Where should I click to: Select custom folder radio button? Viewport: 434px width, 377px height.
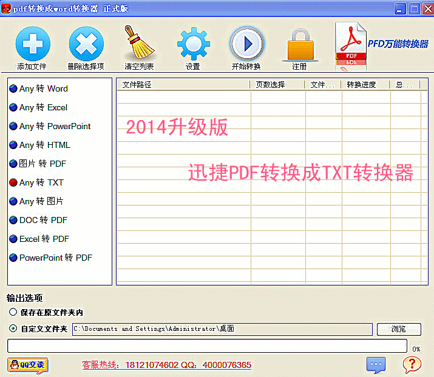pos(13,329)
